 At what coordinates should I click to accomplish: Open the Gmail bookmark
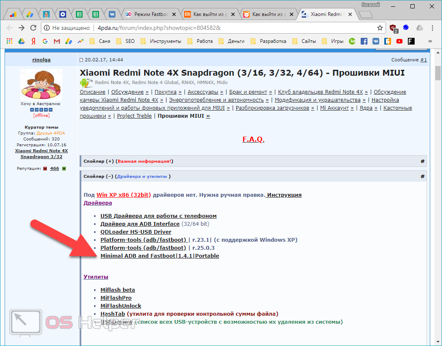click(56, 41)
